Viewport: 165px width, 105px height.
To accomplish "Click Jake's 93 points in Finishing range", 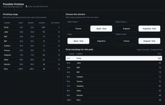I will pyautogui.click(x=44, y=32).
